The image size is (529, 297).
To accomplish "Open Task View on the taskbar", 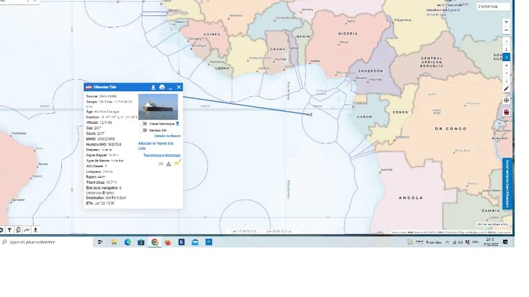I will tap(100, 242).
